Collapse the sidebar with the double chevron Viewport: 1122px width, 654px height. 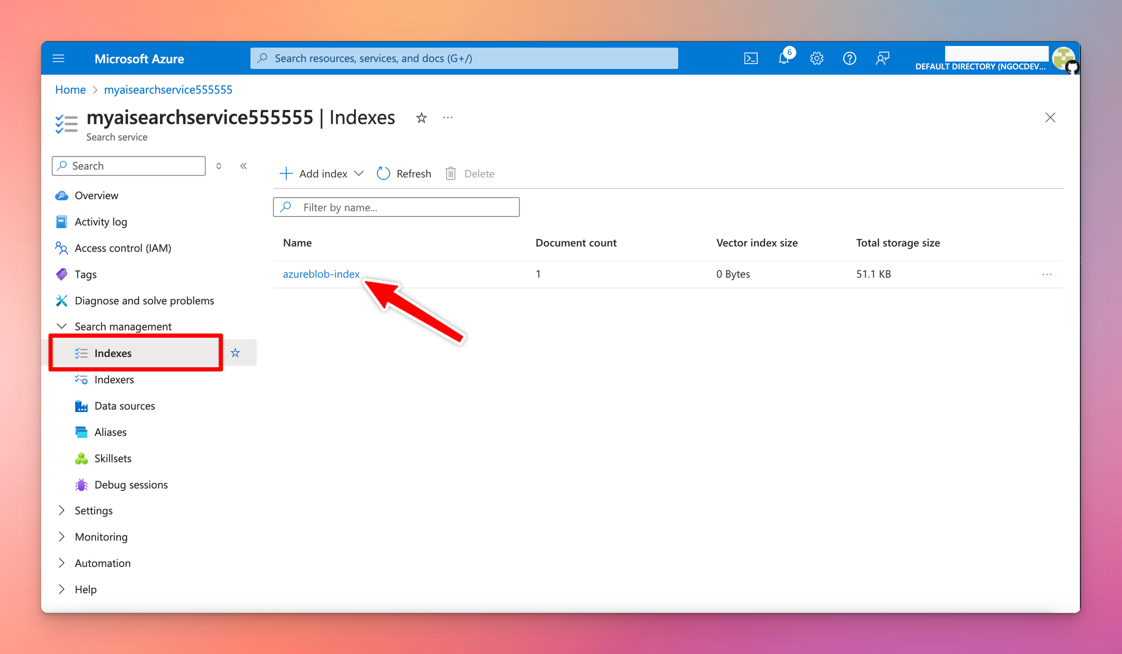243,166
